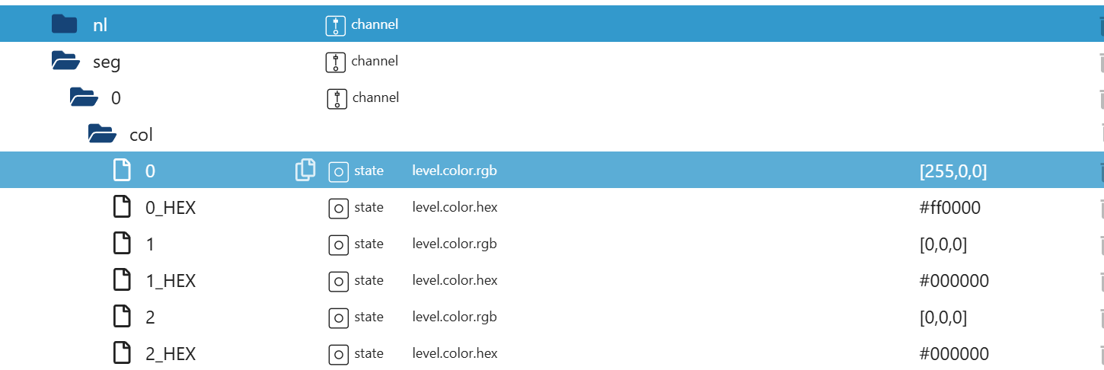Click level.color.rgb role of state 2
1104x370 pixels.
[455, 317]
